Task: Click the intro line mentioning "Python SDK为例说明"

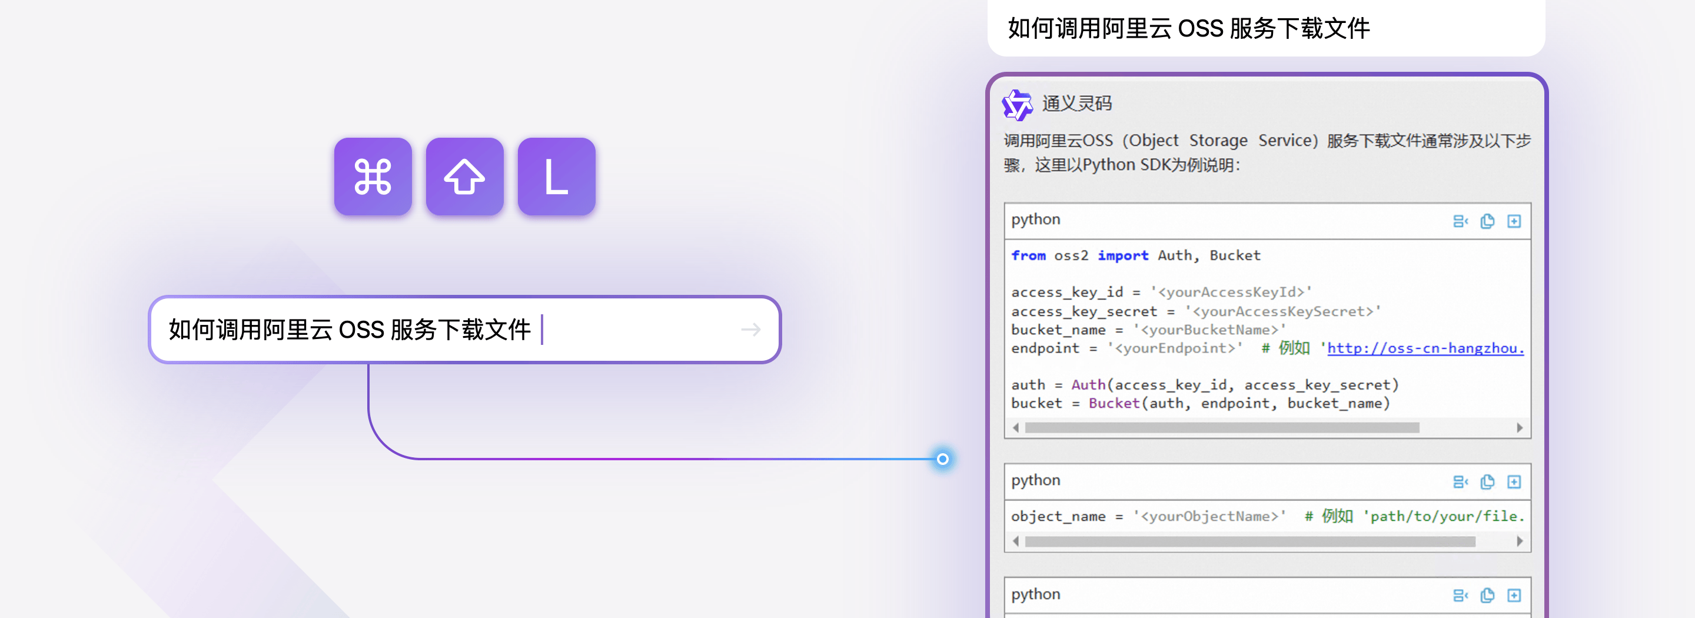Action: 1122,165
